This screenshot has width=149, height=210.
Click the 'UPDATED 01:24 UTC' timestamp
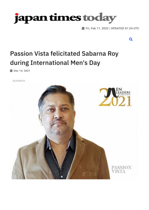coord(125,28)
